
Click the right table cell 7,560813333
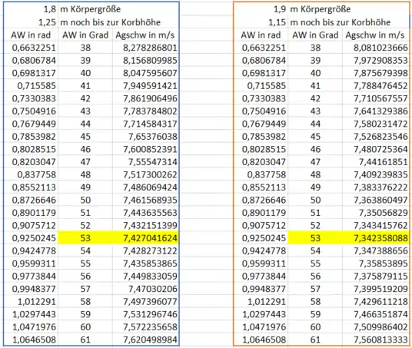coord(375,340)
